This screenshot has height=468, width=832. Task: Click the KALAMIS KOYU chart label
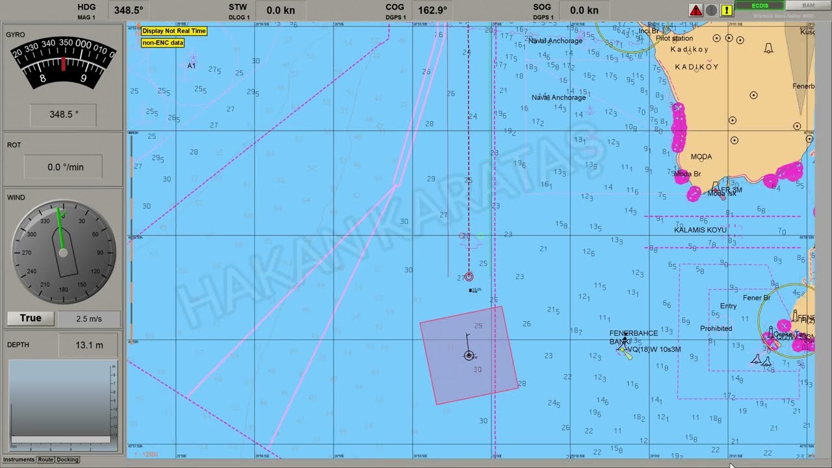click(x=700, y=230)
